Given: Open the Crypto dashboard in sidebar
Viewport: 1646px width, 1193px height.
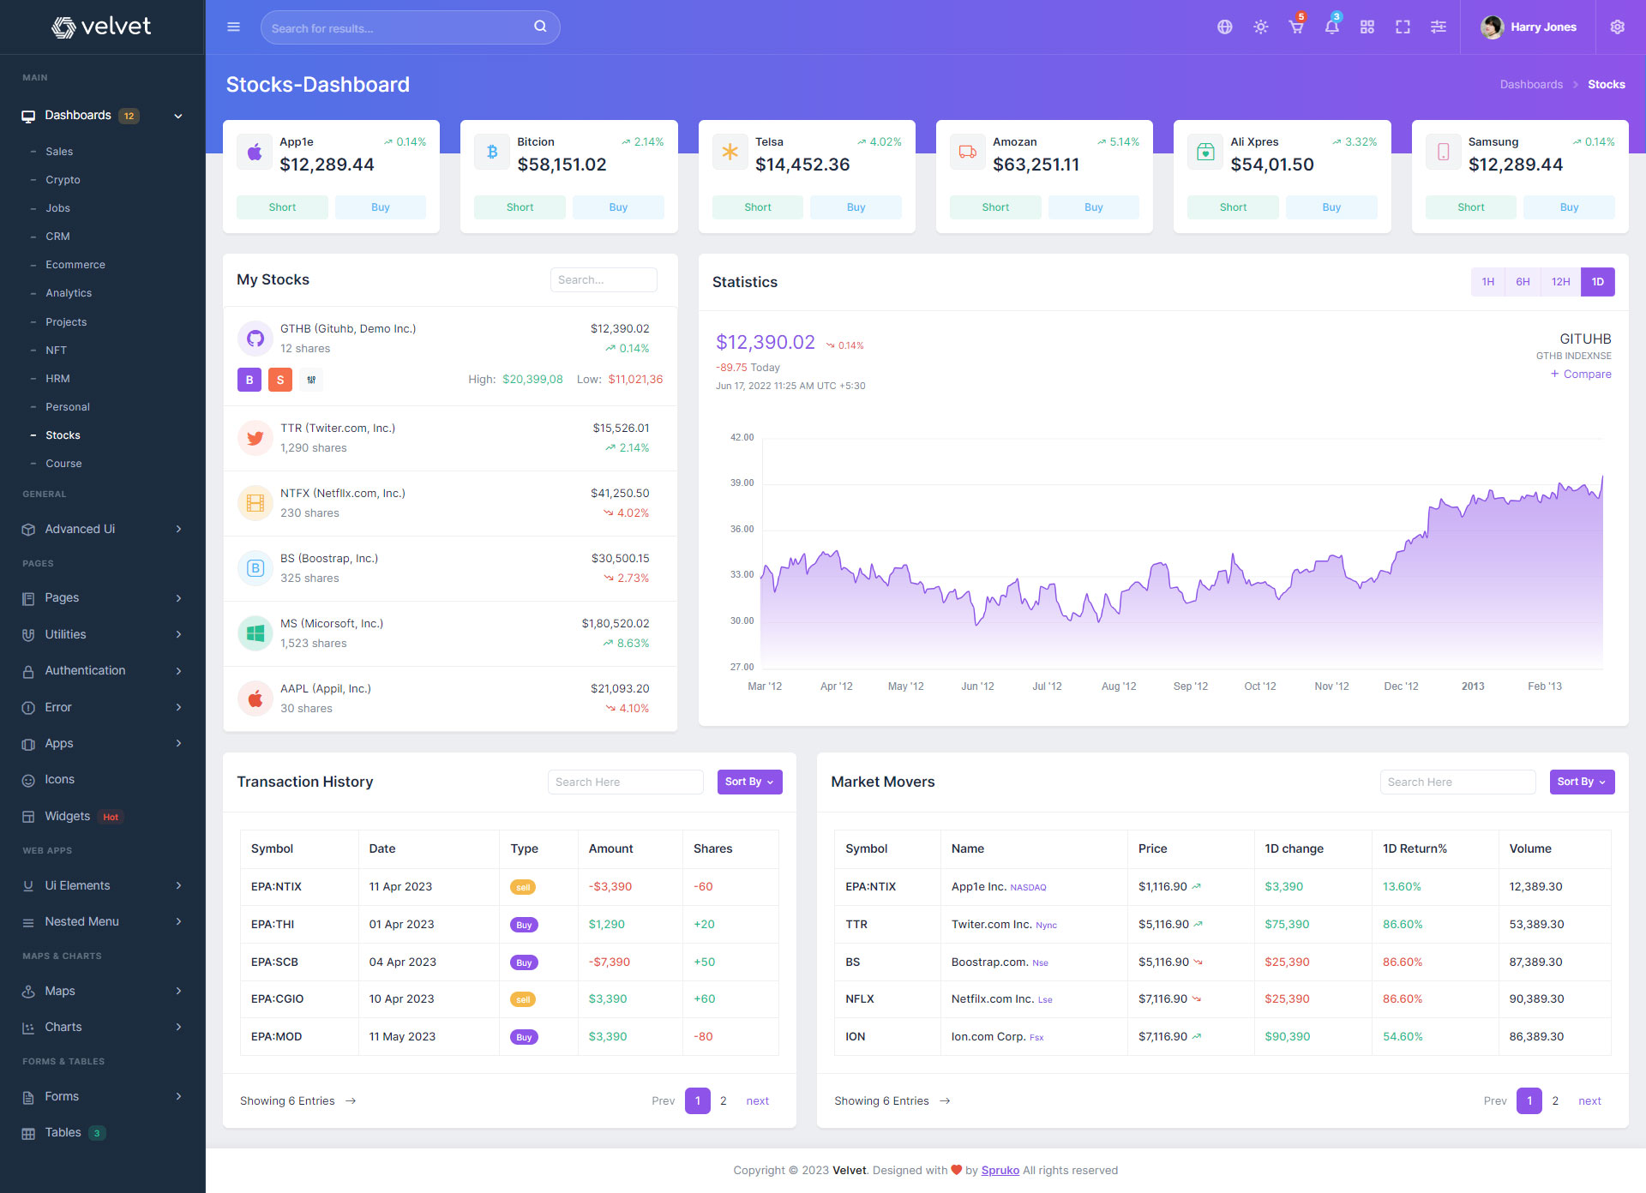Looking at the screenshot, I should (x=63, y=180).
